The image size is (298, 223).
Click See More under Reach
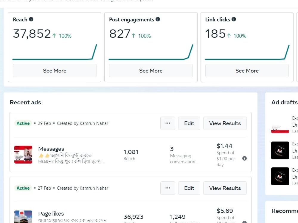[x=55, y=70]
